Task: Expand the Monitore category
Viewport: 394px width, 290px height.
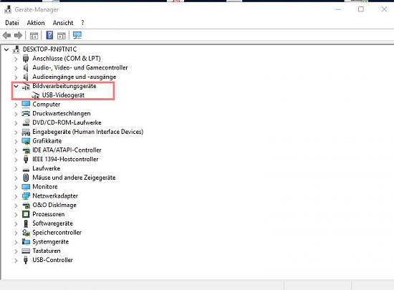Action: (x=16, y=187)
